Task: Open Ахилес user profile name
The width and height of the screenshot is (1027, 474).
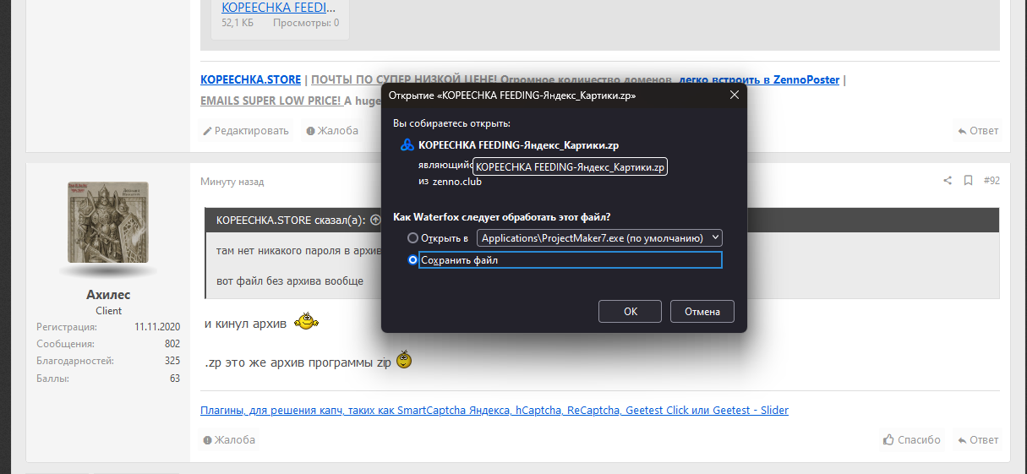Action: 108,295
